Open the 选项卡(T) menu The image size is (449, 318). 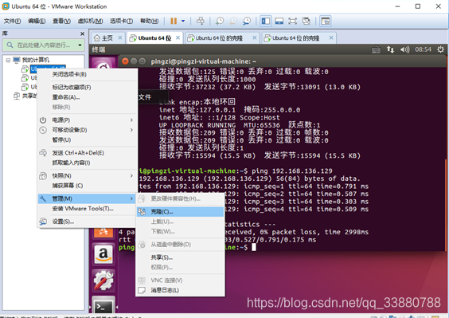[122, 21]
